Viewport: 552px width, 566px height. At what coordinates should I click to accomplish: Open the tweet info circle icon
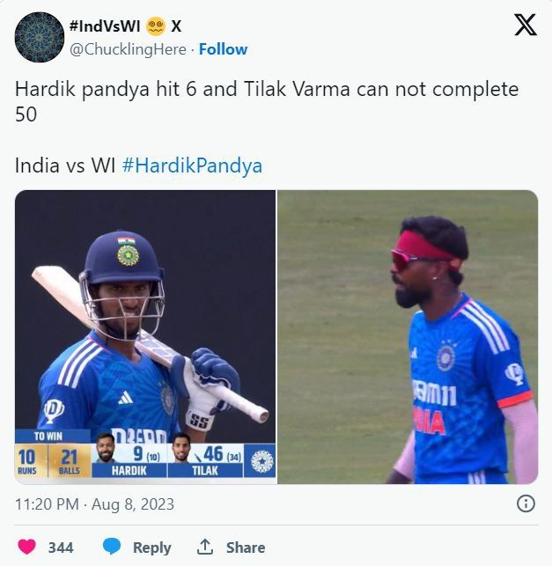pos(526,504)
